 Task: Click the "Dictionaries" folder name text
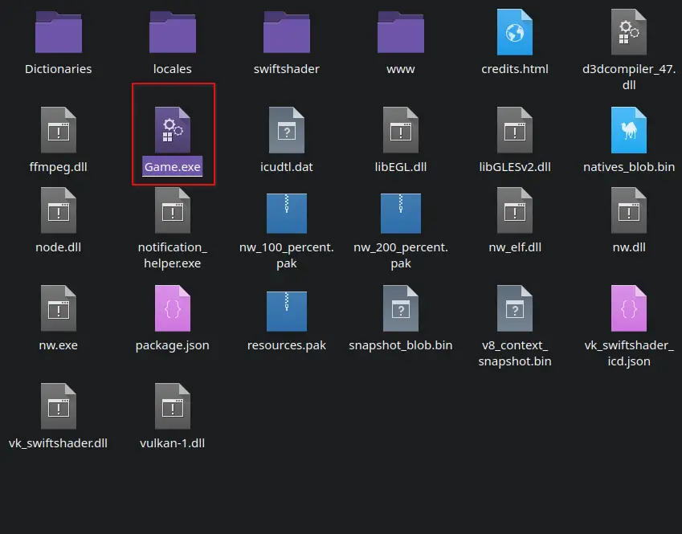click(x=59, y=69)
